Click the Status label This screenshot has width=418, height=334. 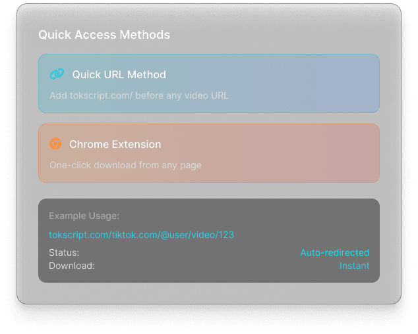(64, 252)
